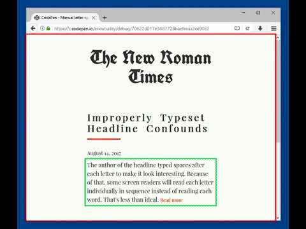Open the downloads arrow icon
This screenshot has width=306, height=229.
point(260,28)
